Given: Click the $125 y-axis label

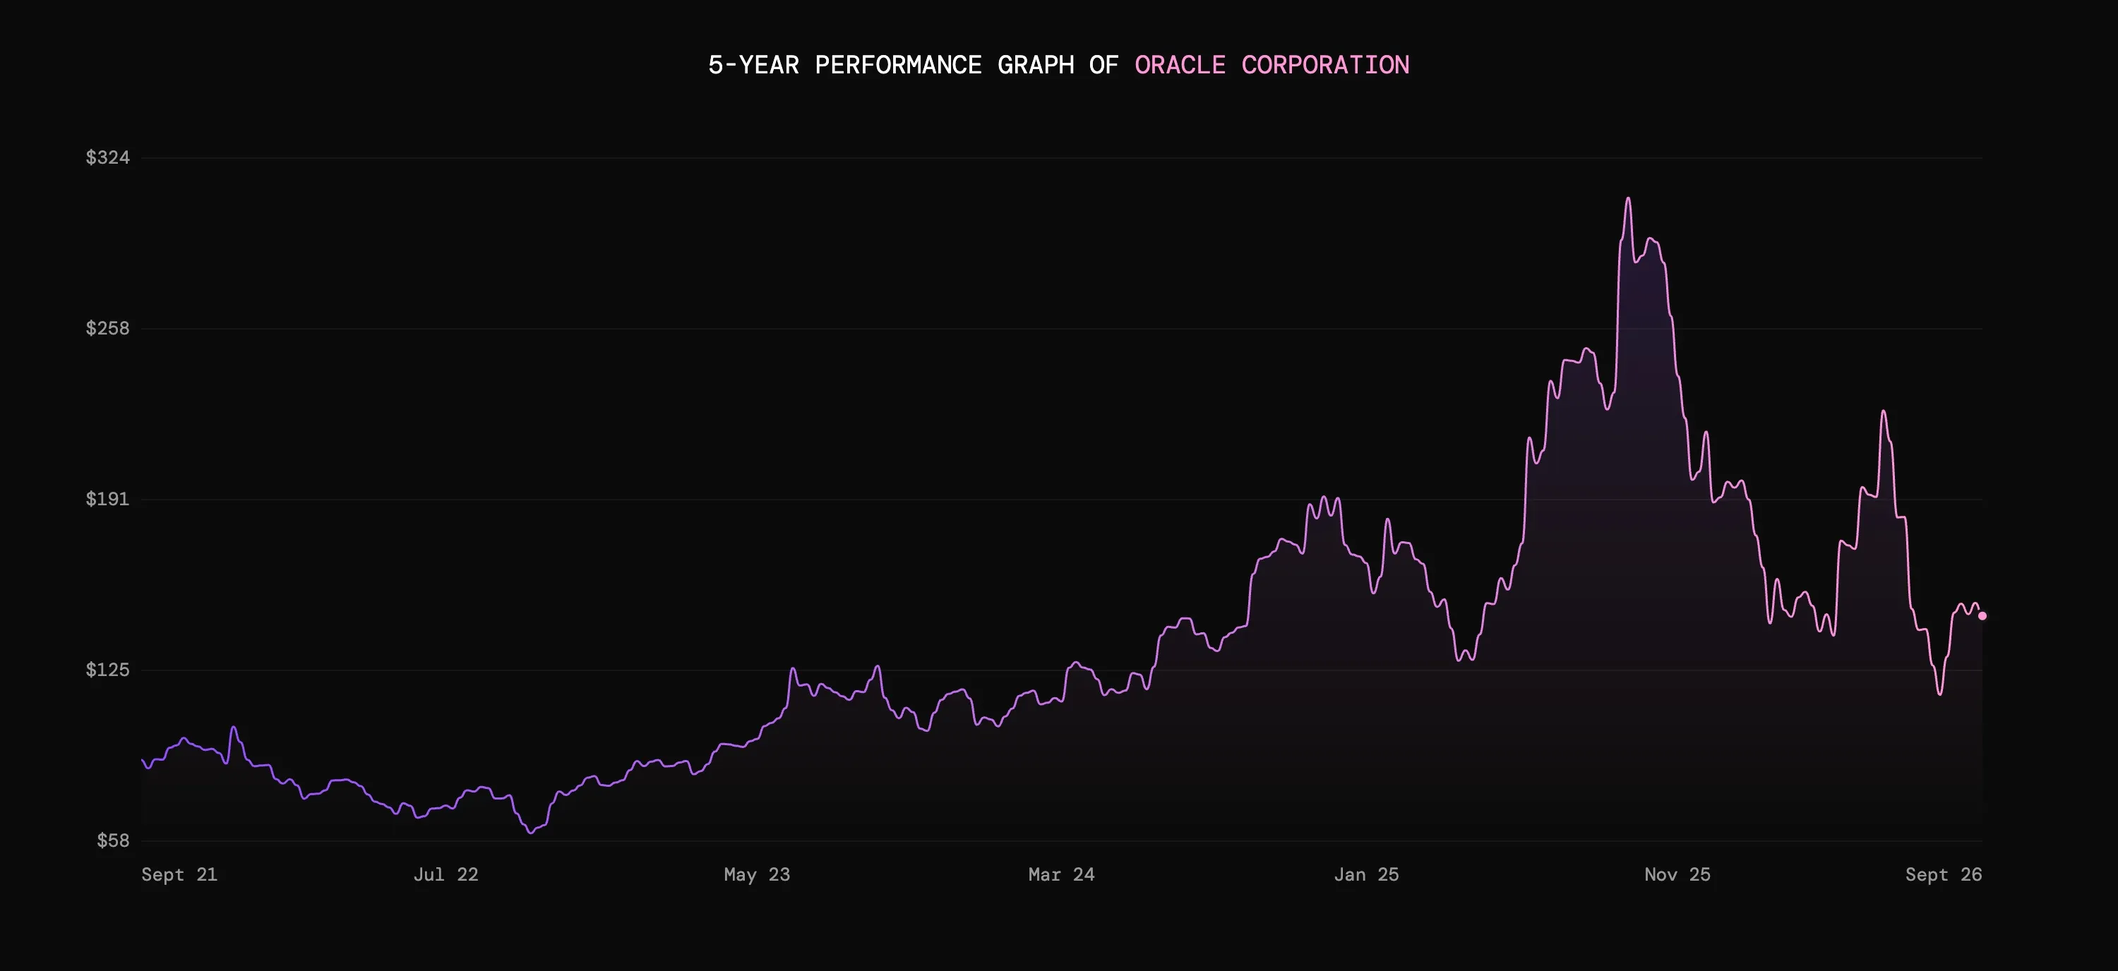Looking at the screenshot, I should point(108,670).
